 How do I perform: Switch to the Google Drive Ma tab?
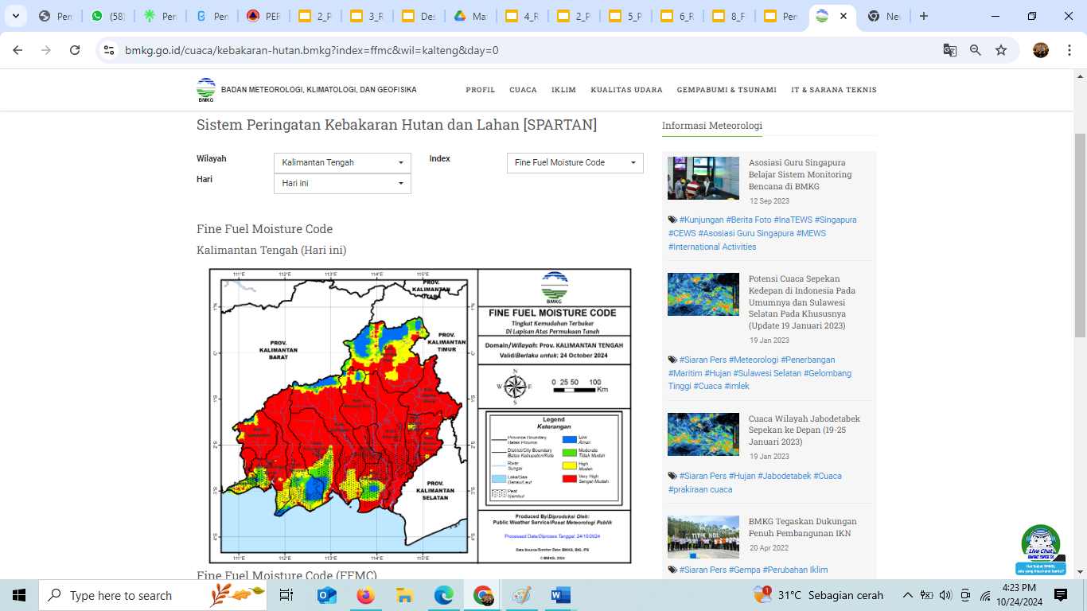point(471,16)
